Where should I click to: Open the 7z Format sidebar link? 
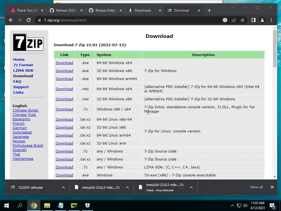[x=23, y=65]
